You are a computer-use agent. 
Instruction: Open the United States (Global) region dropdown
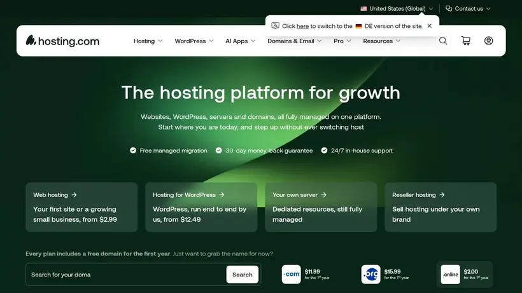click(397, 9)
